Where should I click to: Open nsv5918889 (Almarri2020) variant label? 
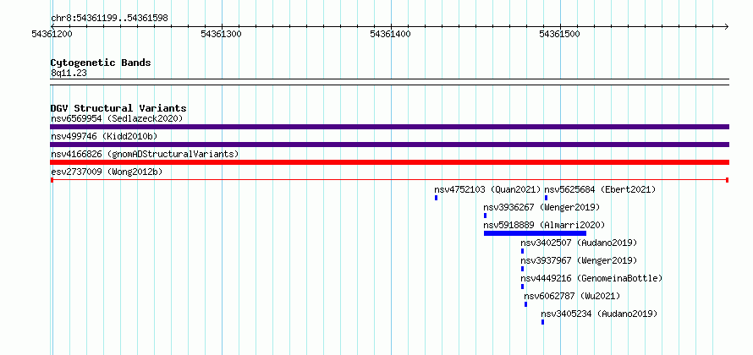[x=544, y=225]
